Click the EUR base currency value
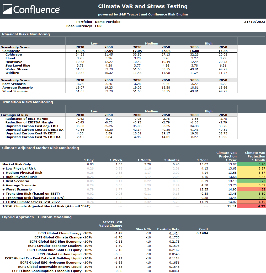 coord(98,26)
